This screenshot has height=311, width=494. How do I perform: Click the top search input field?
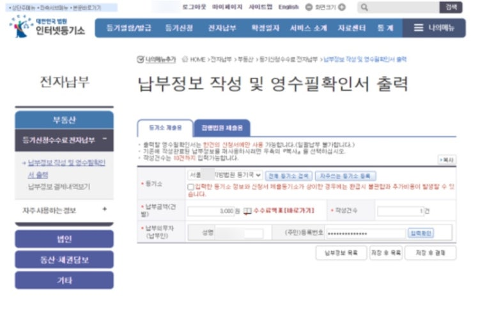pyautogui.click(x=404, y=7)
